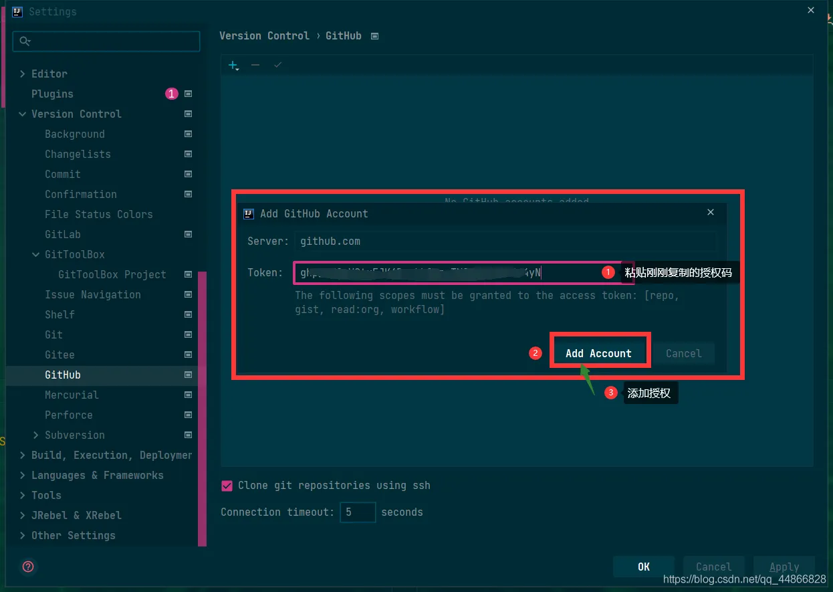Expand Languages & Frameworks group
The image size is (833, 592).
point(23,475)
